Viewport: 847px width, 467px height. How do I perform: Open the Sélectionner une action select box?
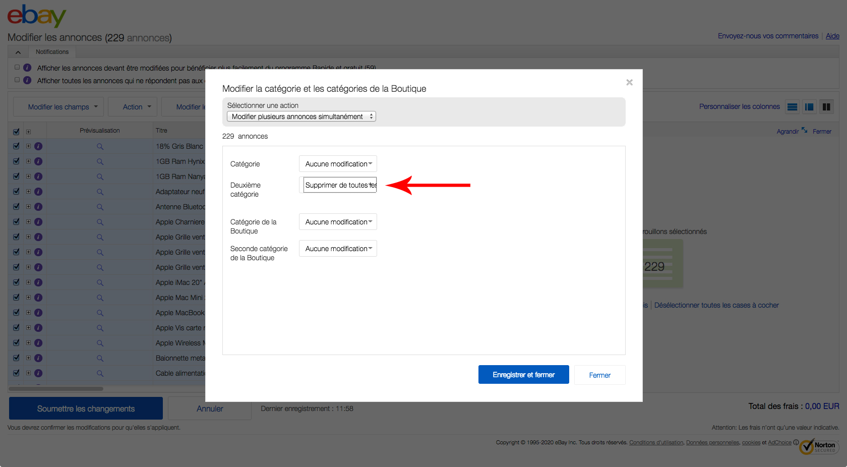point(301,116)
